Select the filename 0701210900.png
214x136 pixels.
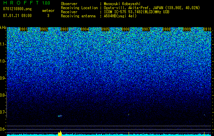point(17,9)
